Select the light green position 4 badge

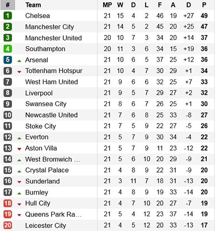pos(8,49)
